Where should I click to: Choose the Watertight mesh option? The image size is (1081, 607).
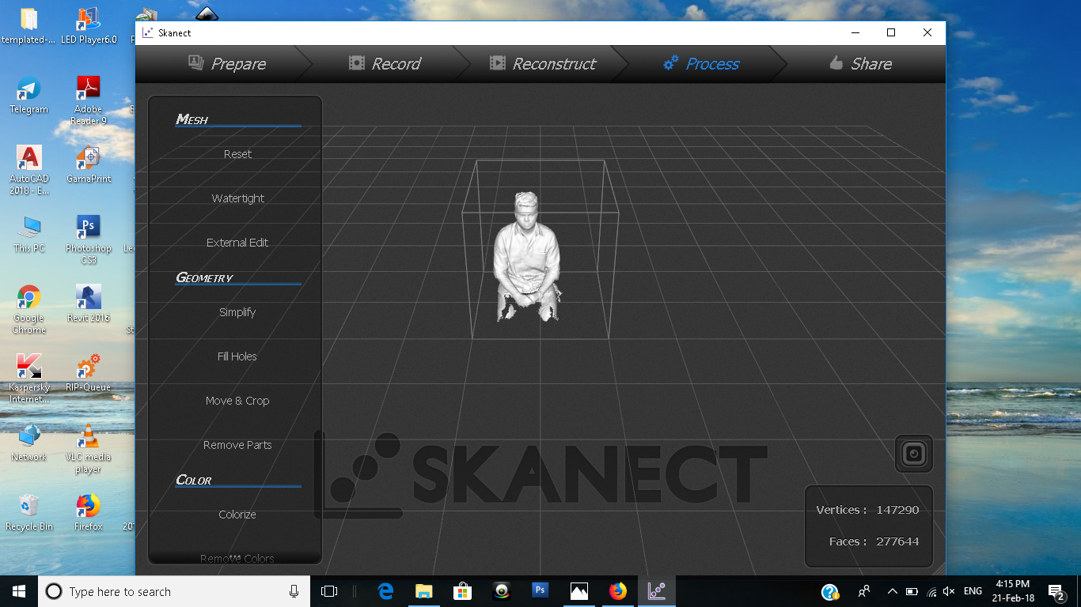(237, 198)
